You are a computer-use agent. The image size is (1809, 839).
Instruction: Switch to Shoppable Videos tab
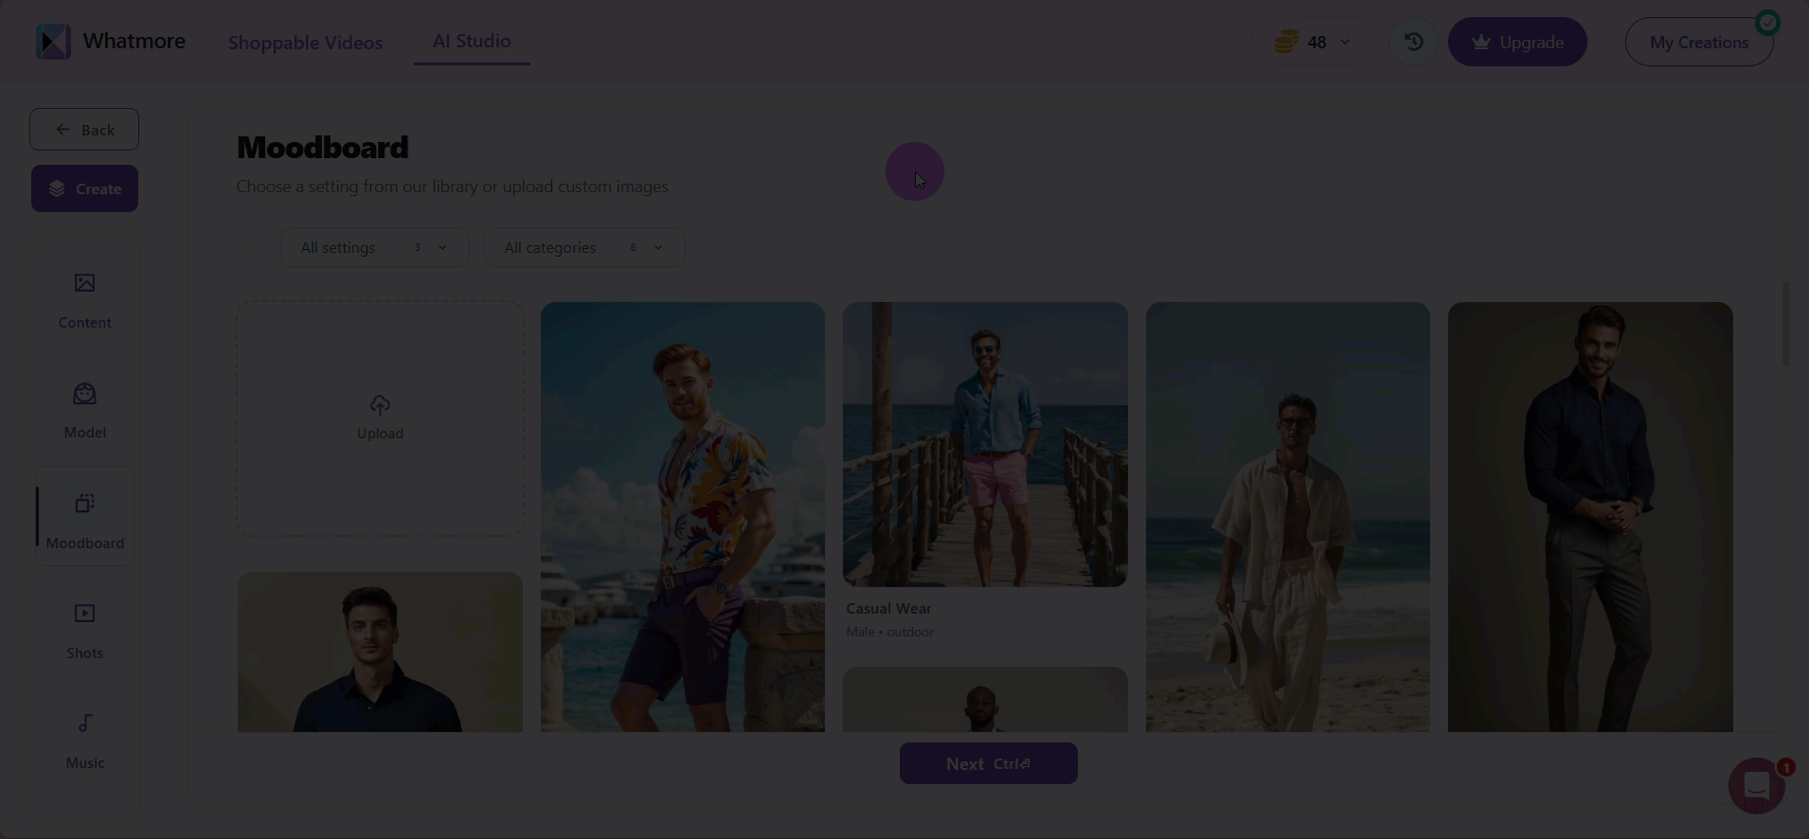click(305, 43)
